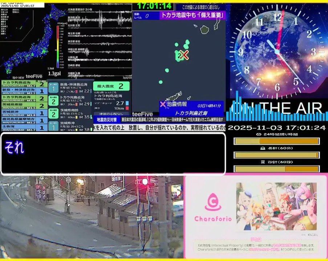
Task: Click the 2025-11-03 17:01:24 date time
Action: coord(277,128)
